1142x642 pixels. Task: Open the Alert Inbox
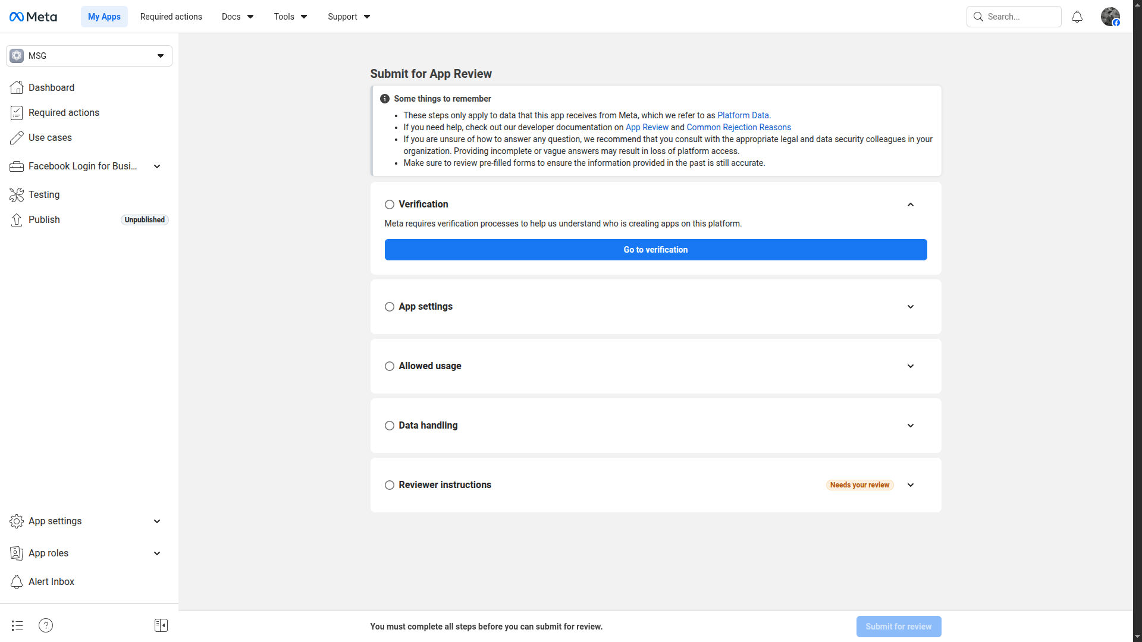coord(51,581)
